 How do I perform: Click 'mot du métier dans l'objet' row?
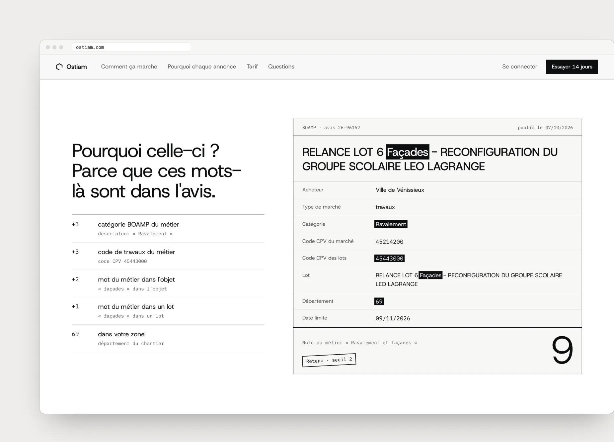[168, 283]
